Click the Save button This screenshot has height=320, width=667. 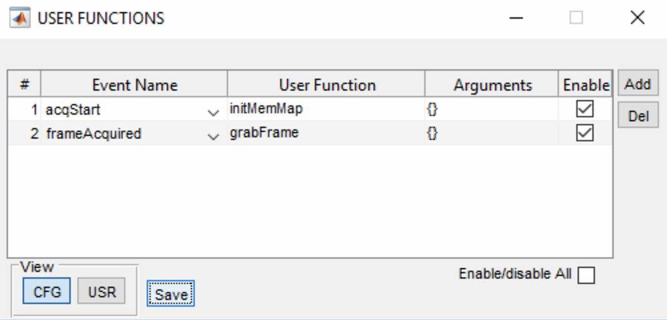[171, 293]
